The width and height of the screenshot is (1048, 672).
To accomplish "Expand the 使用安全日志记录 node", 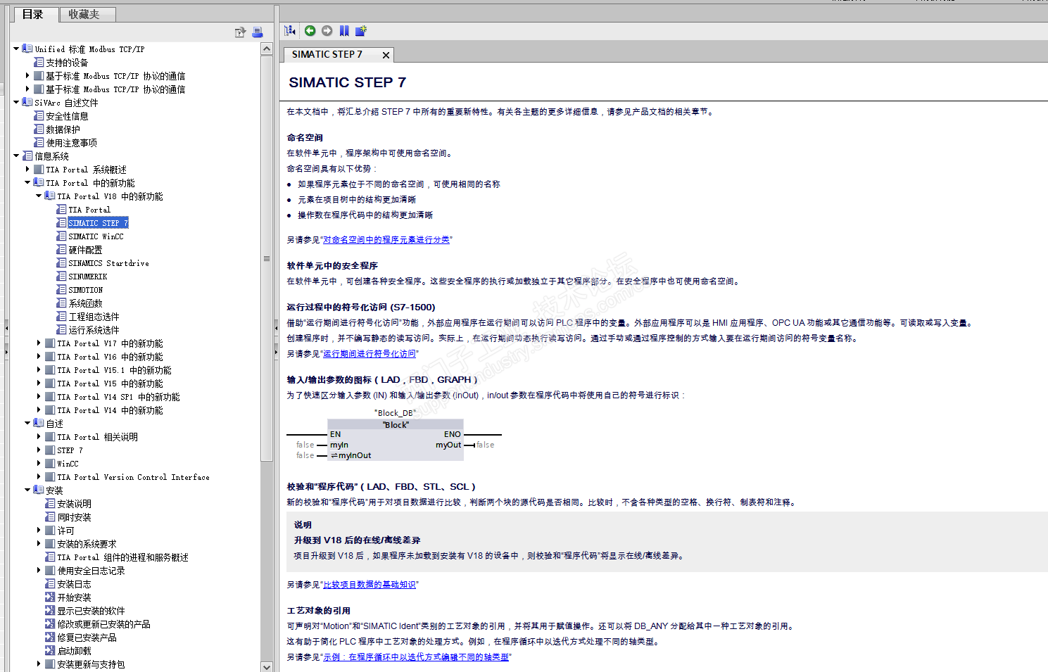I will tap(39, 571).
